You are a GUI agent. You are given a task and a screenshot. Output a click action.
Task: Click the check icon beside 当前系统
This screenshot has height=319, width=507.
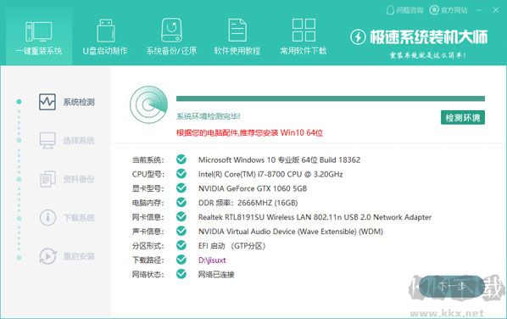click(x=181, y=159)
